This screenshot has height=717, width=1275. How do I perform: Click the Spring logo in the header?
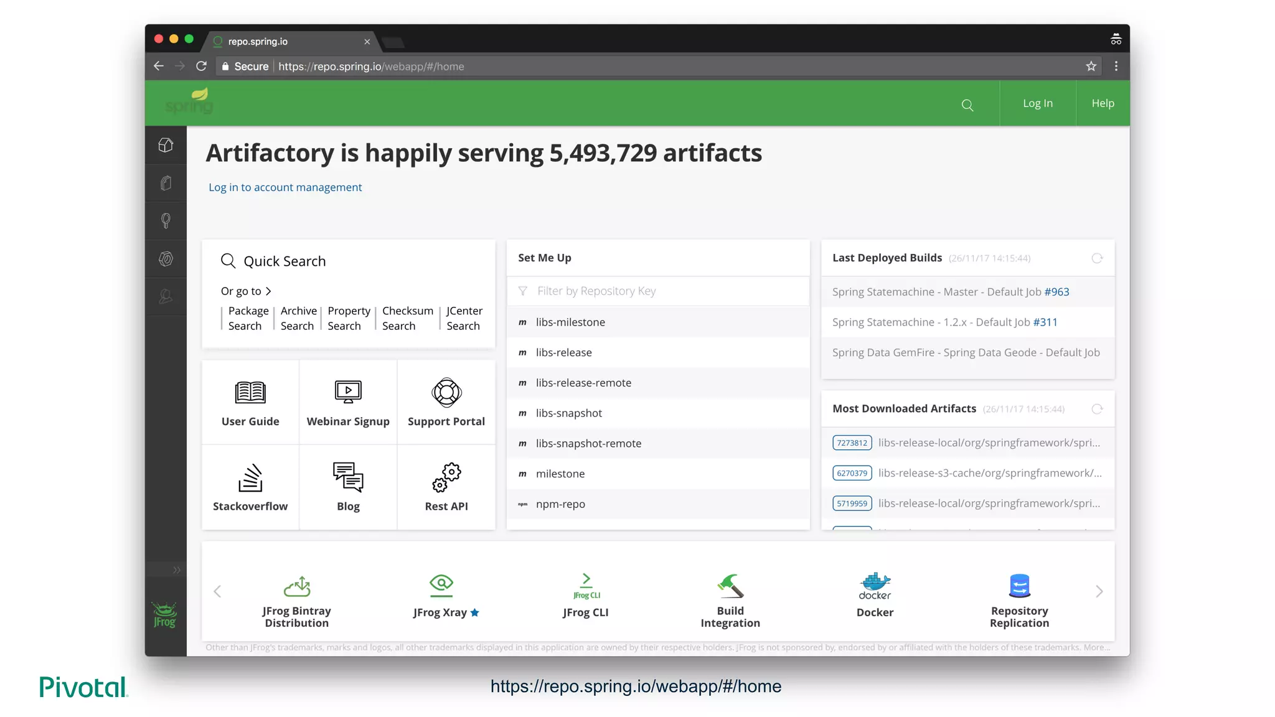[190, 101]
